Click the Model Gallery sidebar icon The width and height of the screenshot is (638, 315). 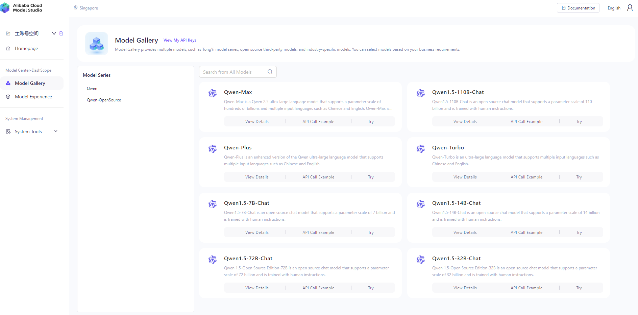(x=8, y=83)
